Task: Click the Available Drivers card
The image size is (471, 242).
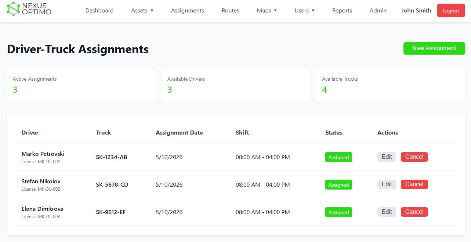Action: click(236, 85)
